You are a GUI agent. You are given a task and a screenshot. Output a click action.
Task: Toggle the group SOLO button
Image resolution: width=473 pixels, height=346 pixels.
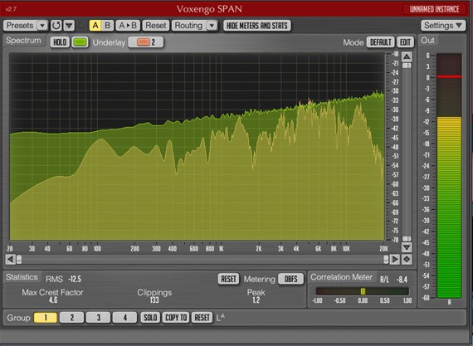pos(150,317)
